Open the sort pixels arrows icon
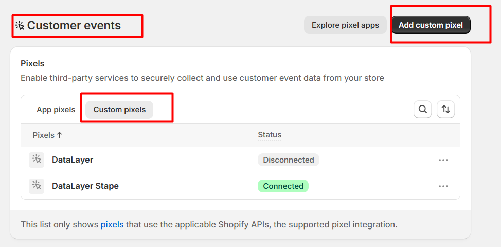The image size is (501, 247). [x=445, y=109]
